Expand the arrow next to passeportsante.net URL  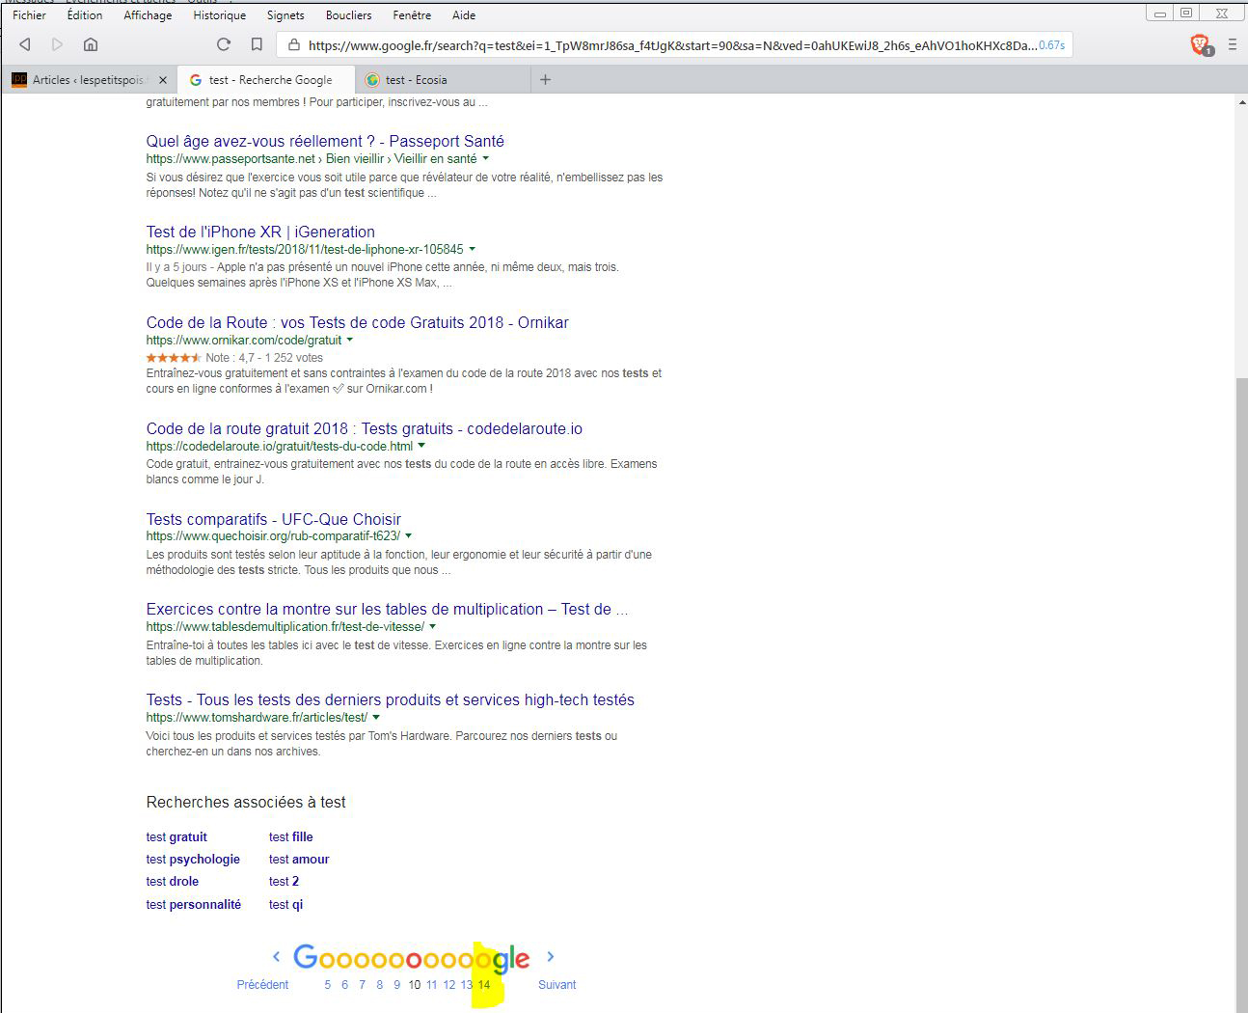coord(485,158)
